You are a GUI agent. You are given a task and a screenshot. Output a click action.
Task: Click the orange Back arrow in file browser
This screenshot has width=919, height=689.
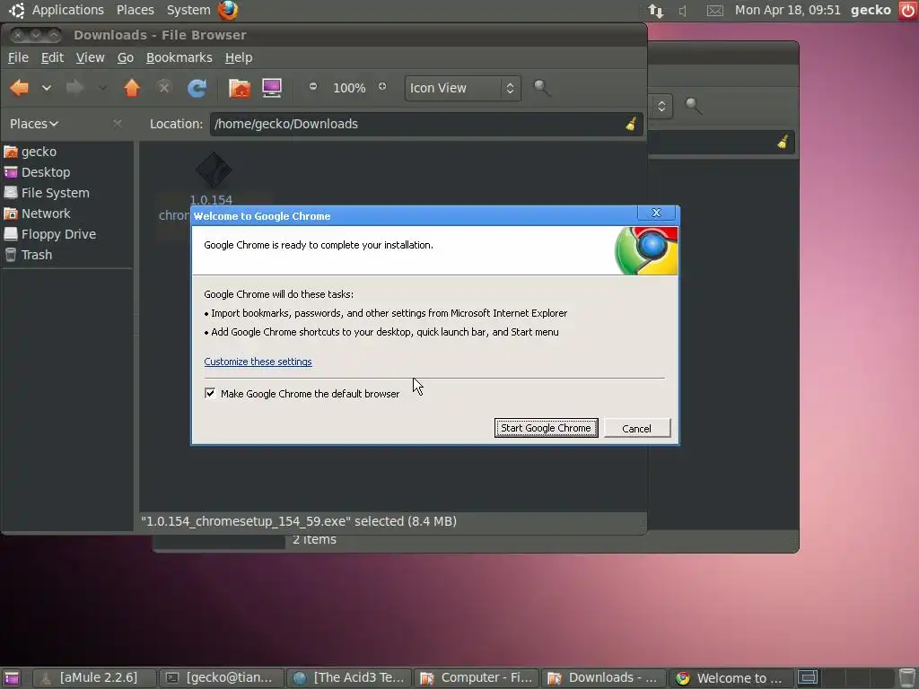tap(20, 88)
